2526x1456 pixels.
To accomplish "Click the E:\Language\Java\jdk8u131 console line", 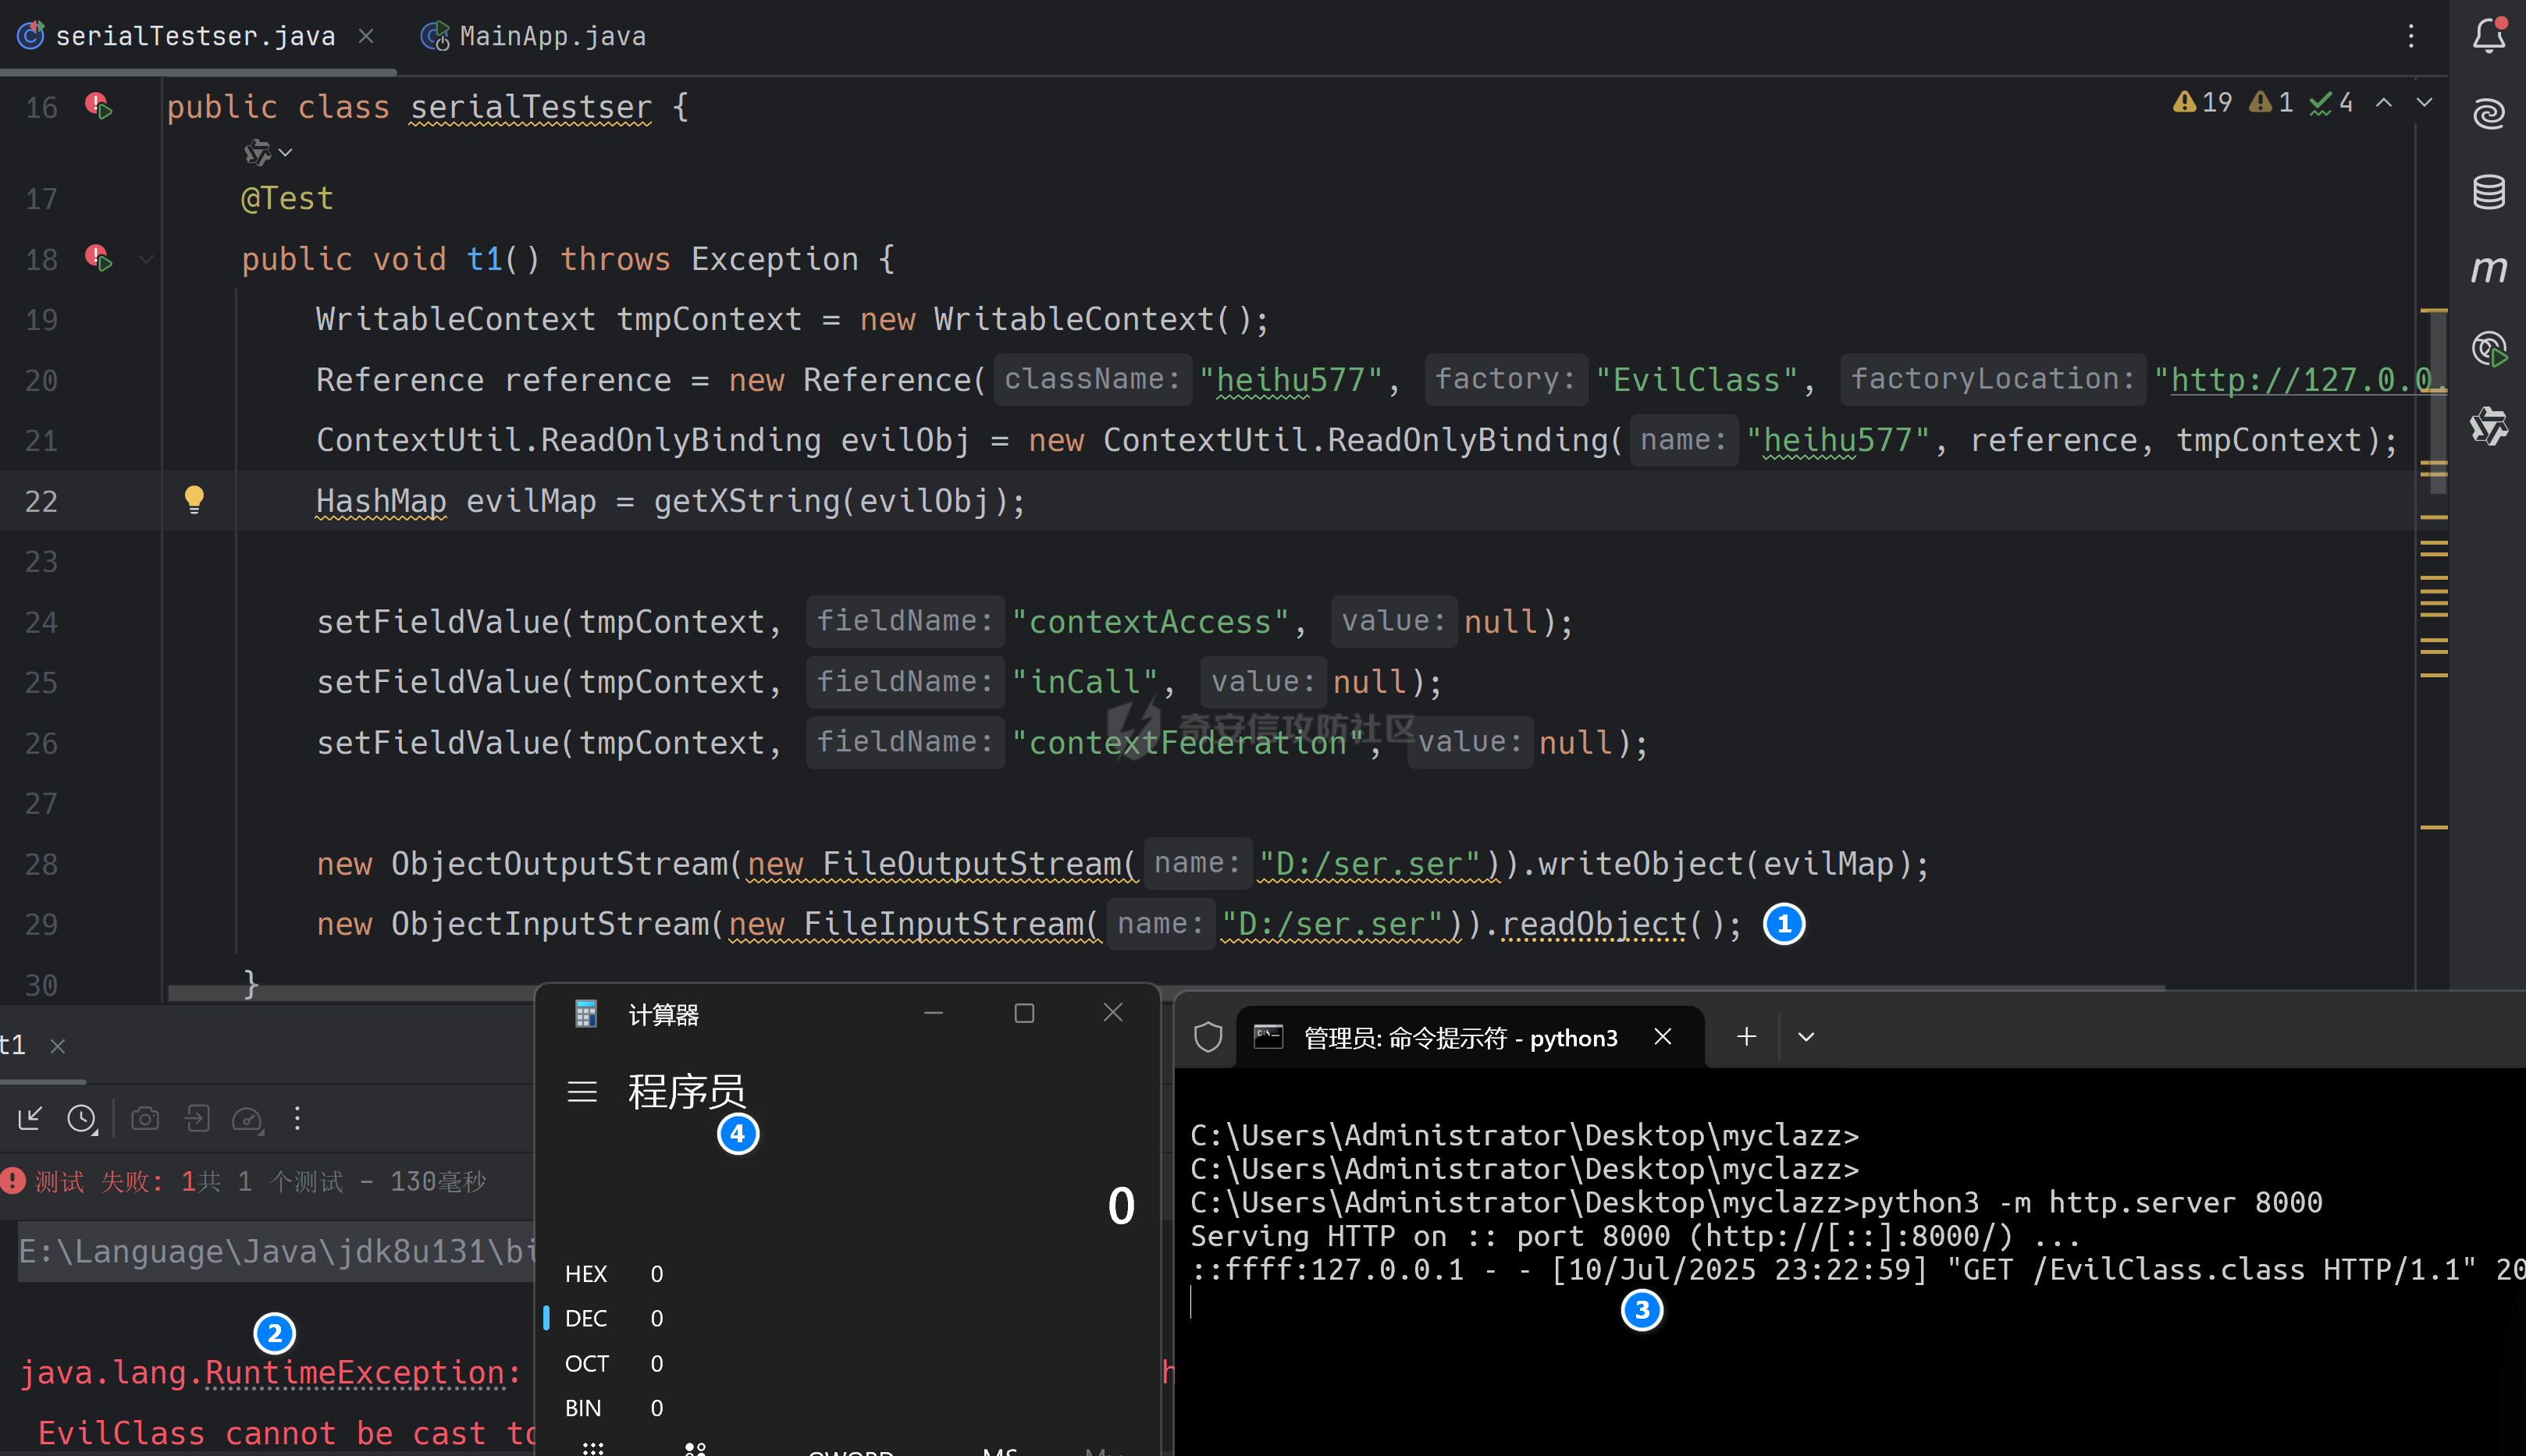I will [x=278, y=1251].
